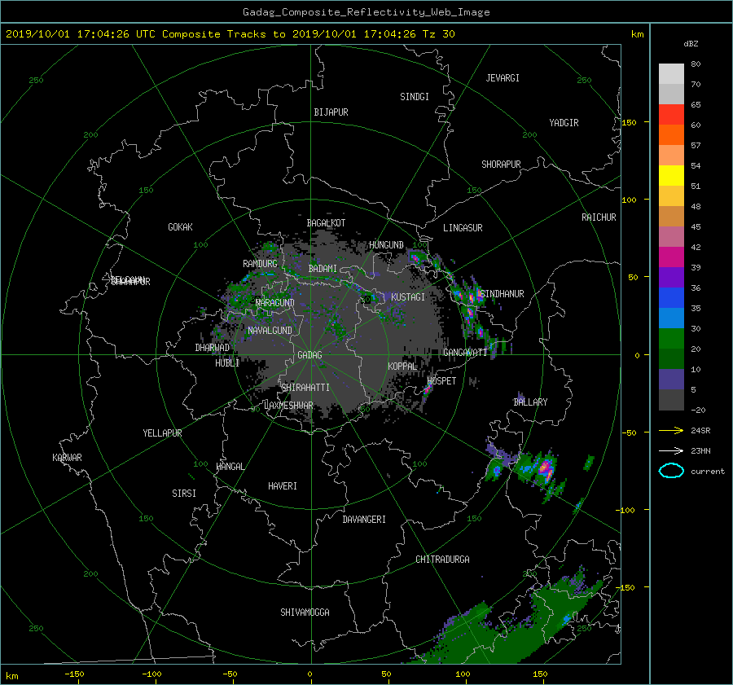
Task: Choose the orange 57-60 dBZ color swatch
Action: (671, 135)
